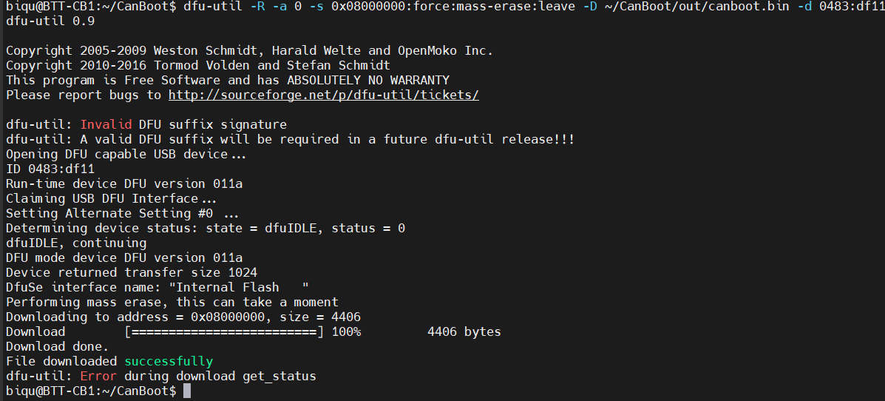Click the 'dfu-util 0.9' version line

point(50,21)
